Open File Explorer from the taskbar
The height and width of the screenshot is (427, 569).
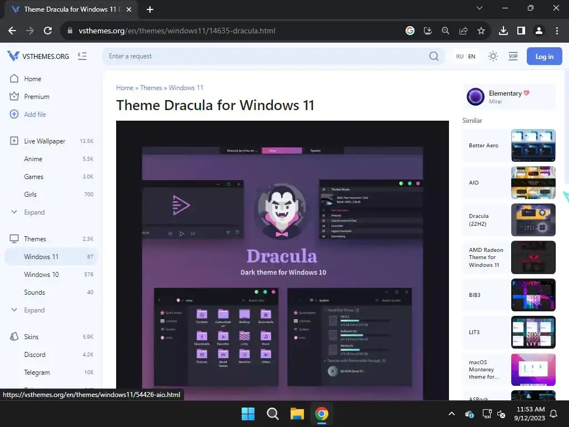tap(297, 414)
